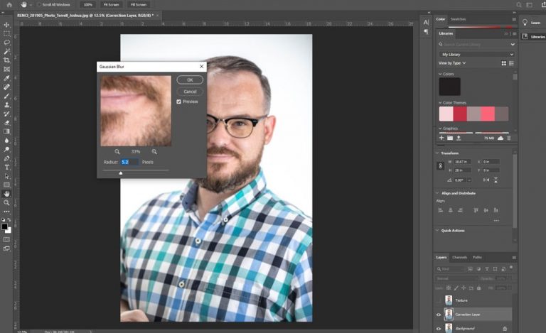The image size is (546, 333).
Task: Click the add content plus icon in Libraries
Action: click(441, 138)
